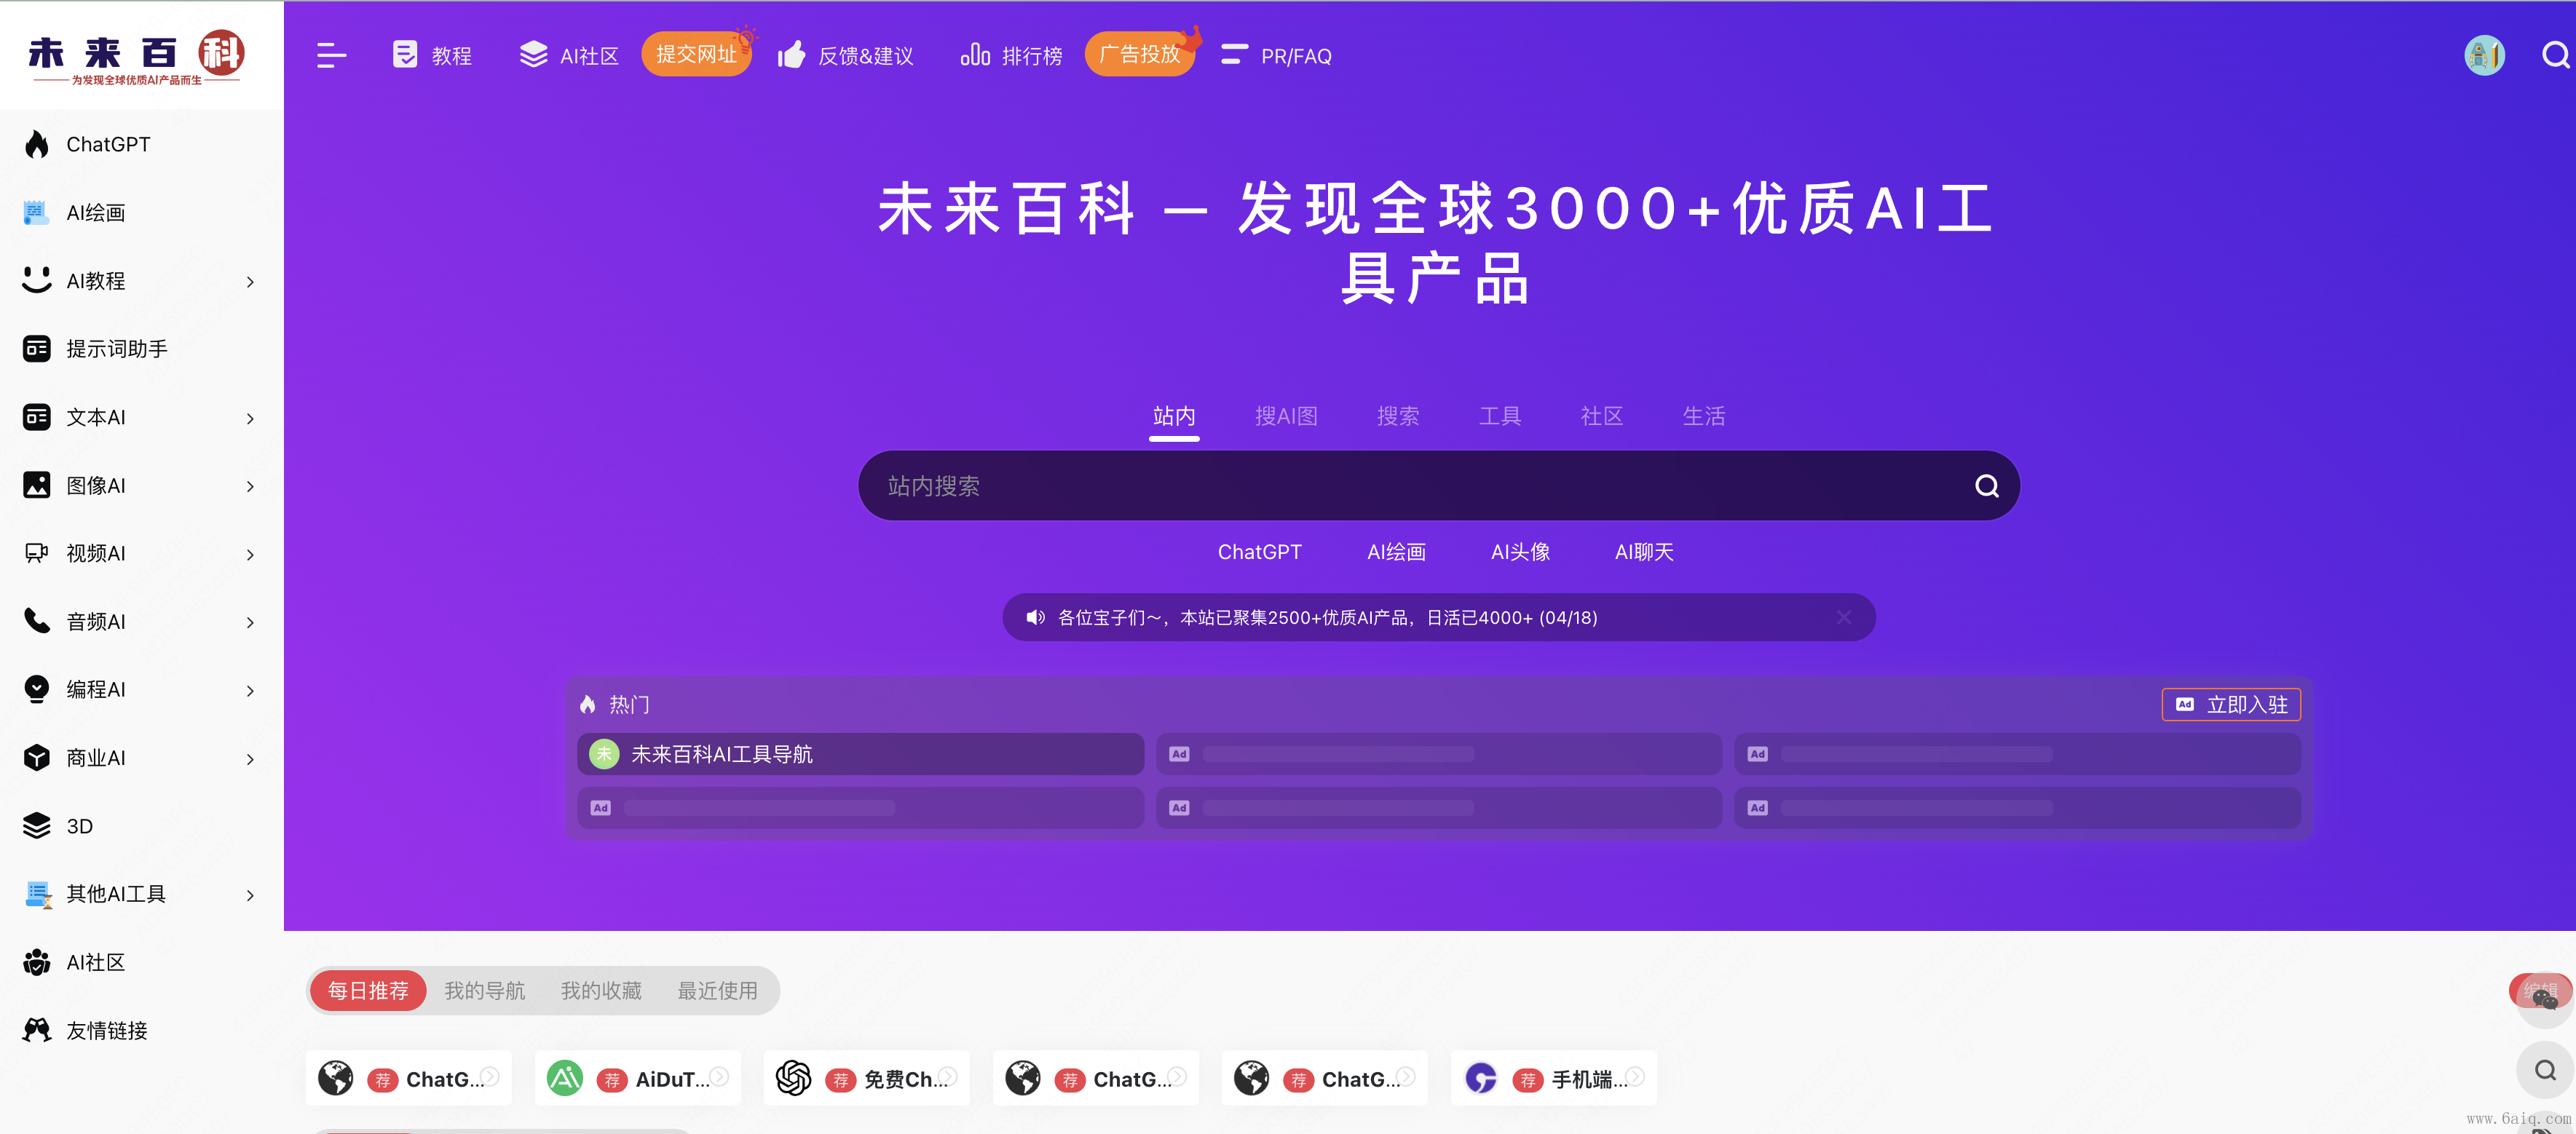Screen dimensions: 2576x1134
Task: Toggle the sidebar collapse hamburger icon
Action: pos(331,56)
